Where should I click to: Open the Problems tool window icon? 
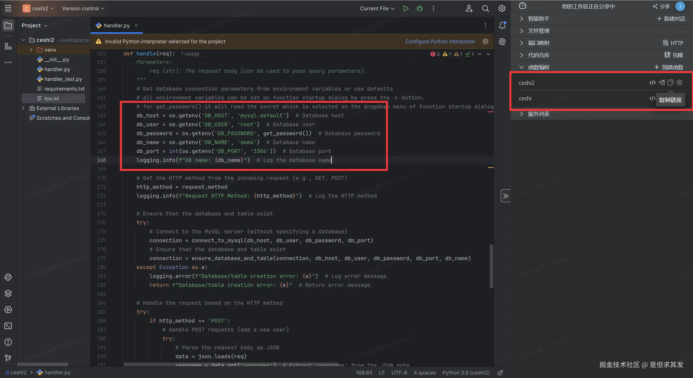8,342
